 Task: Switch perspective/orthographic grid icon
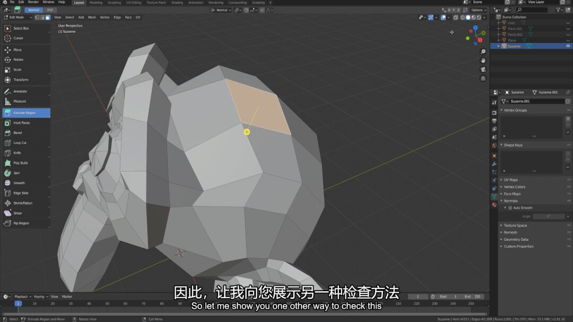483,78
